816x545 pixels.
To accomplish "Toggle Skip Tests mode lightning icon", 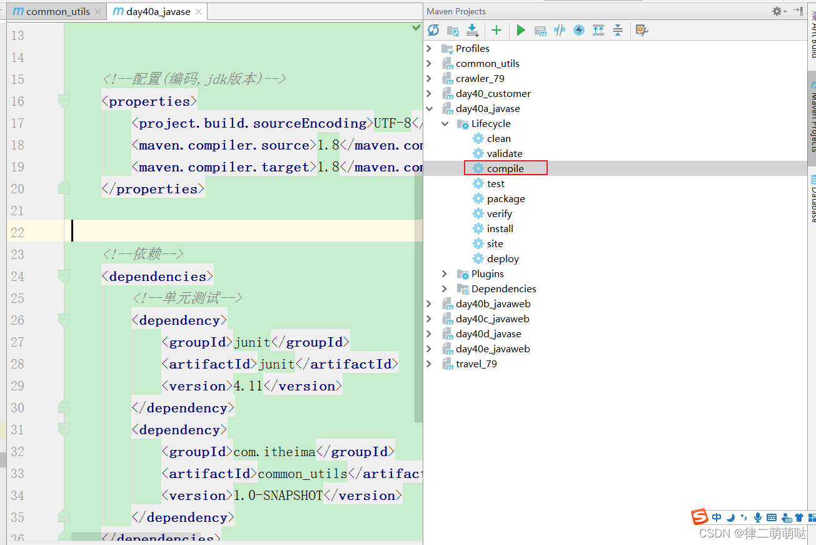I will [579, 30].
